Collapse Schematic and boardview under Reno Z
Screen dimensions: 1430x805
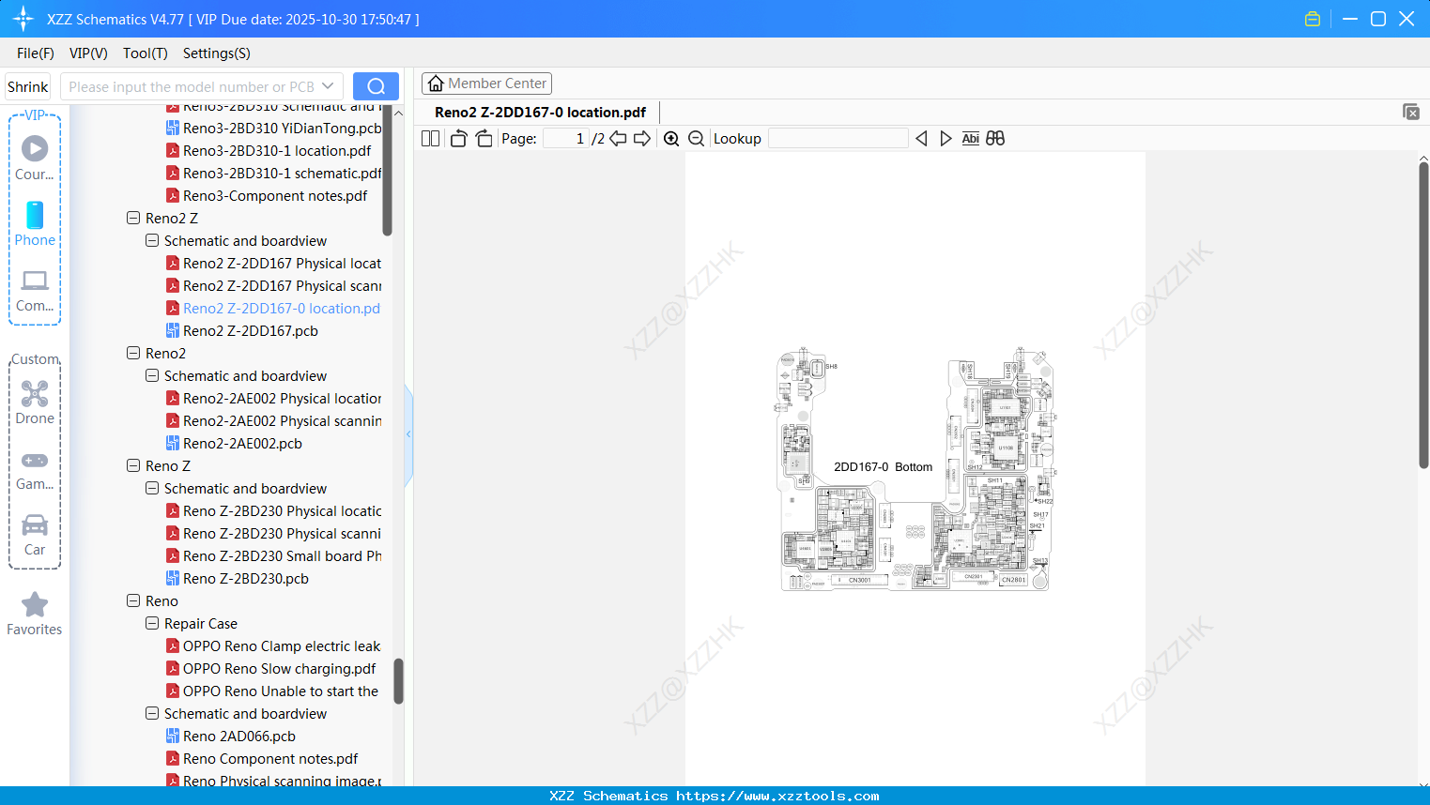(152, 488)
